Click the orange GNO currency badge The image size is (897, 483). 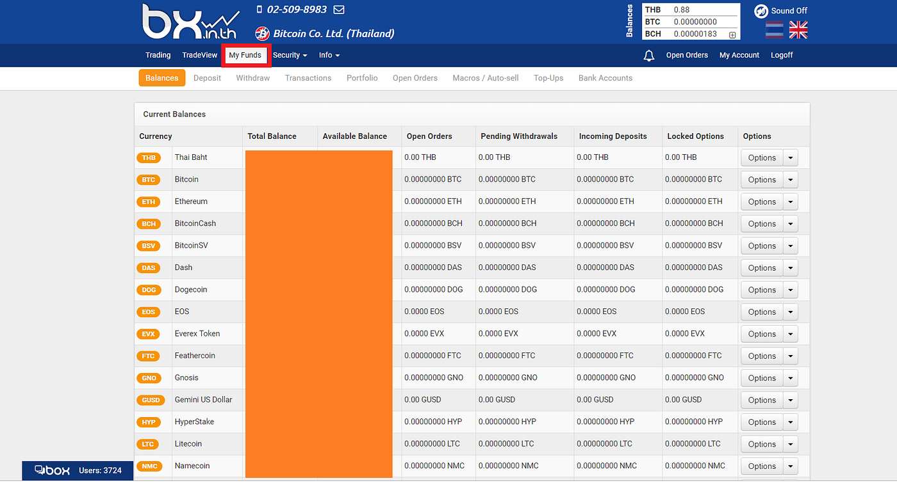149,378
